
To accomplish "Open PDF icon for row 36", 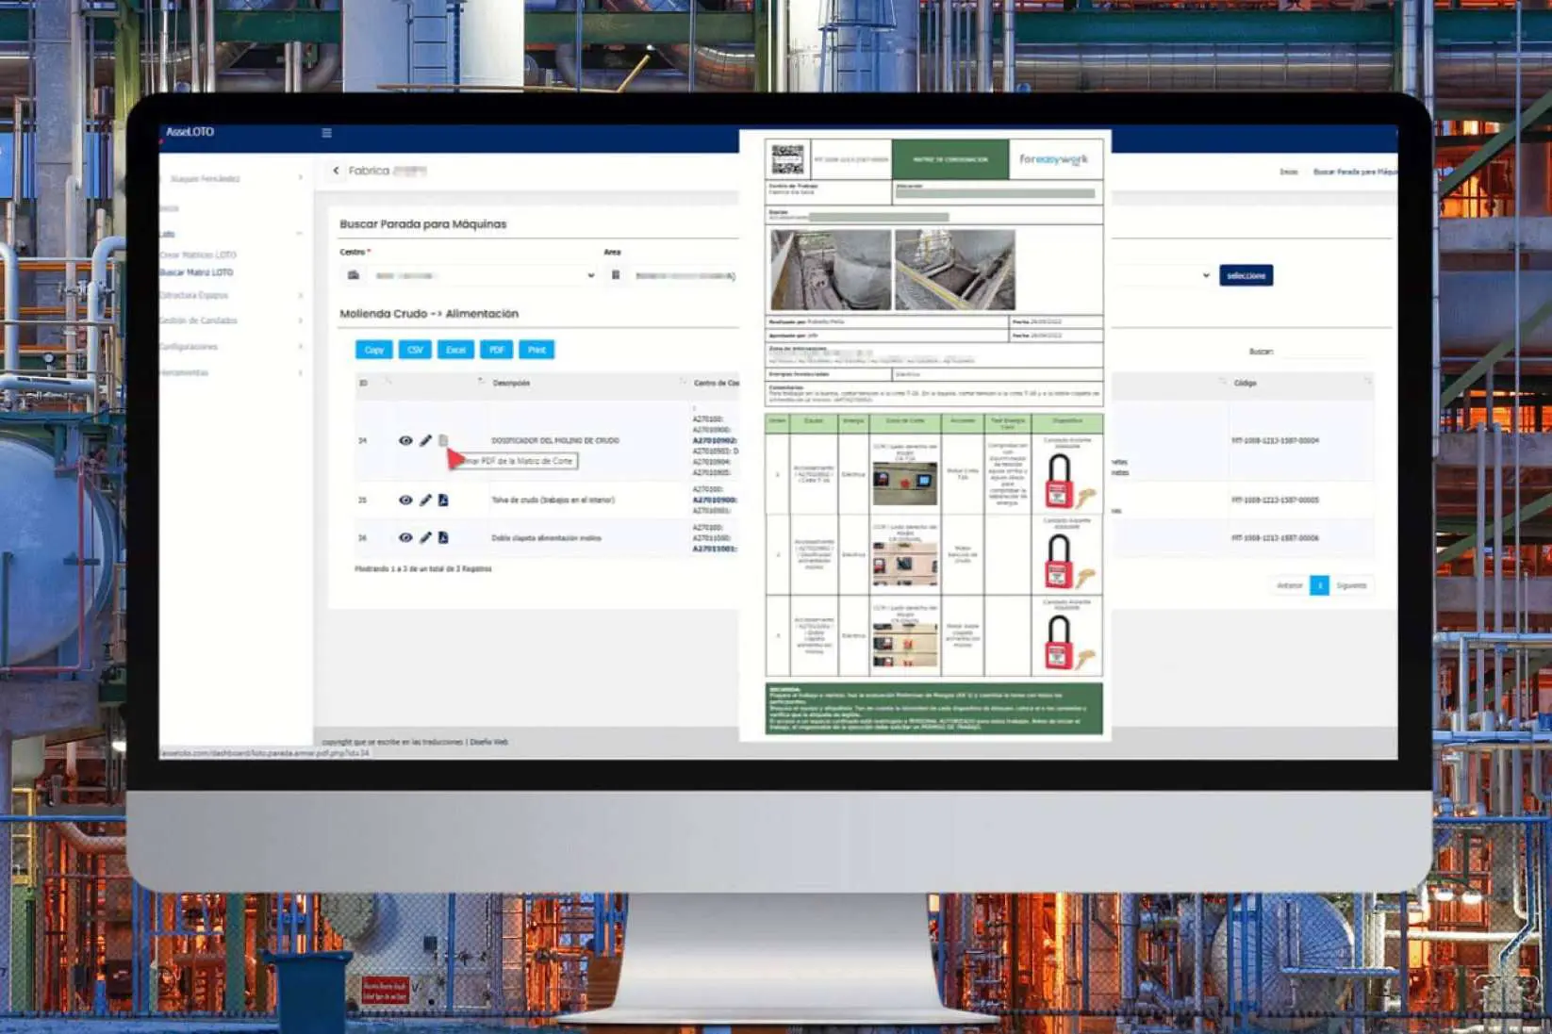I will 443,537.
